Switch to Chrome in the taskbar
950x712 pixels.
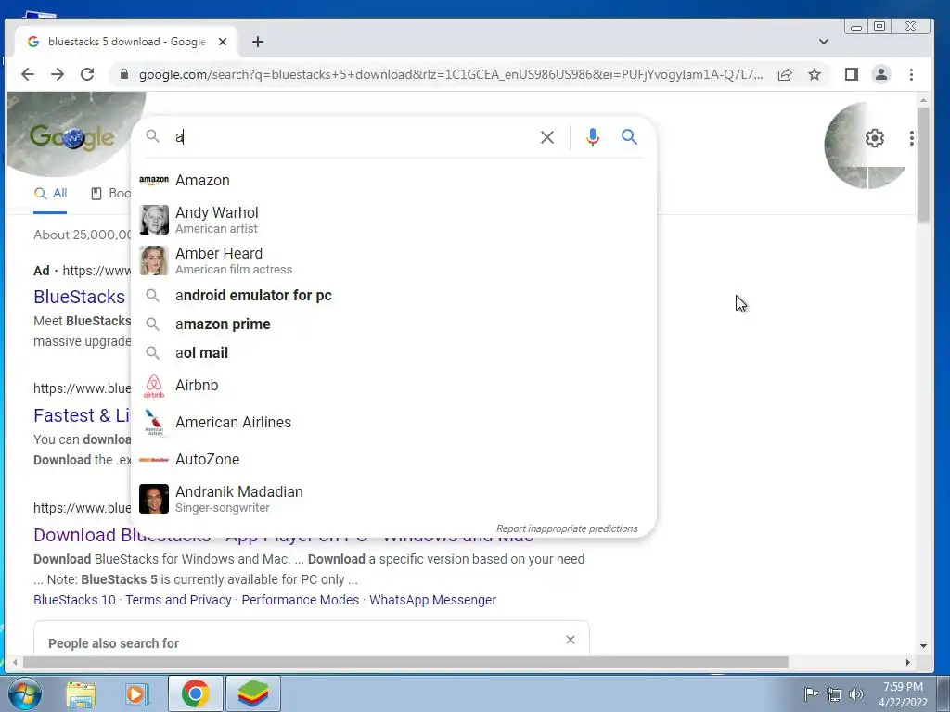[x=195, y=693]
